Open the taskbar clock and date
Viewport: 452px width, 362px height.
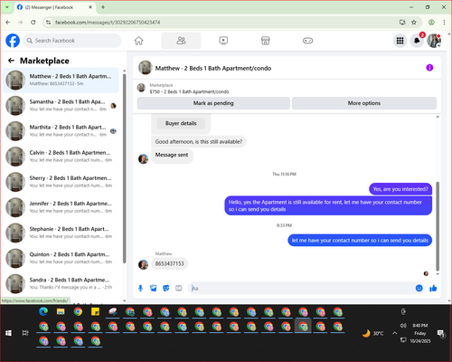(420, 333)
